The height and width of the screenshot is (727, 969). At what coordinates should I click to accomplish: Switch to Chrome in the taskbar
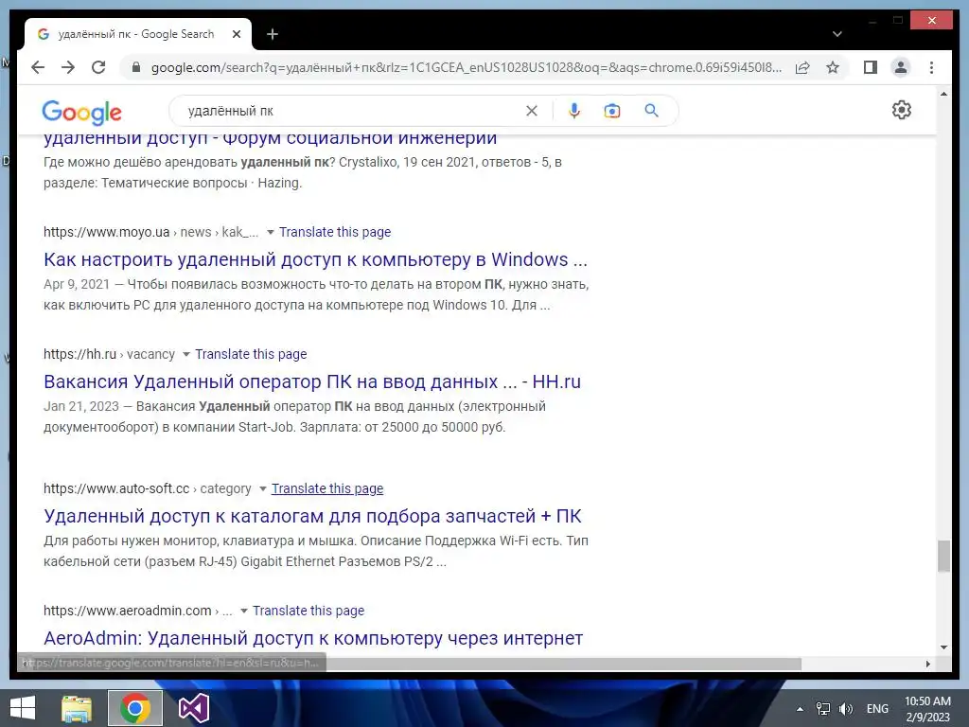135,708
